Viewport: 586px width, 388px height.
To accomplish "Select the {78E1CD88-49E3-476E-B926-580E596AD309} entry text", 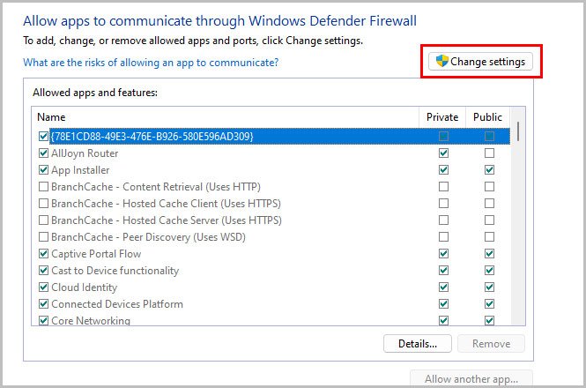I will coord(152,136).
